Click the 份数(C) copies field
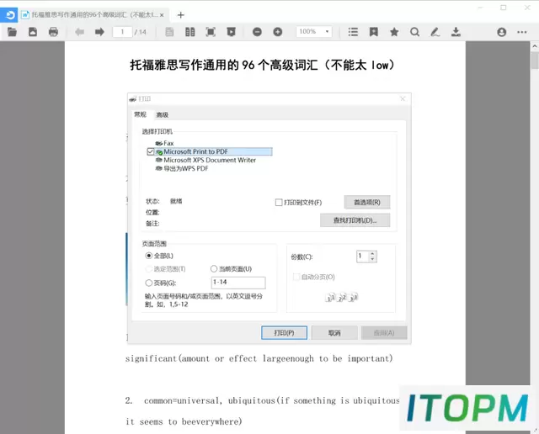 click(363, 257)
